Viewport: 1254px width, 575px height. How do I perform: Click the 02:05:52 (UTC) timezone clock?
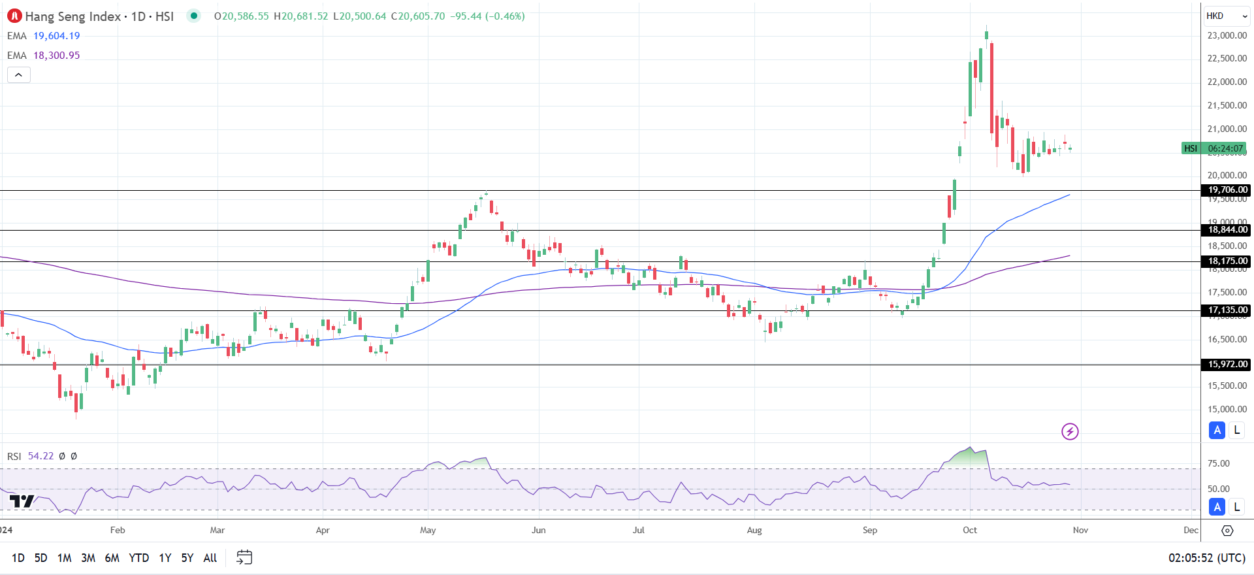pos(1207,558)
